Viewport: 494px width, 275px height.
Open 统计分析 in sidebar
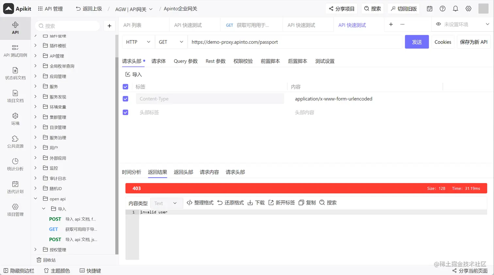tap(15, 165)
